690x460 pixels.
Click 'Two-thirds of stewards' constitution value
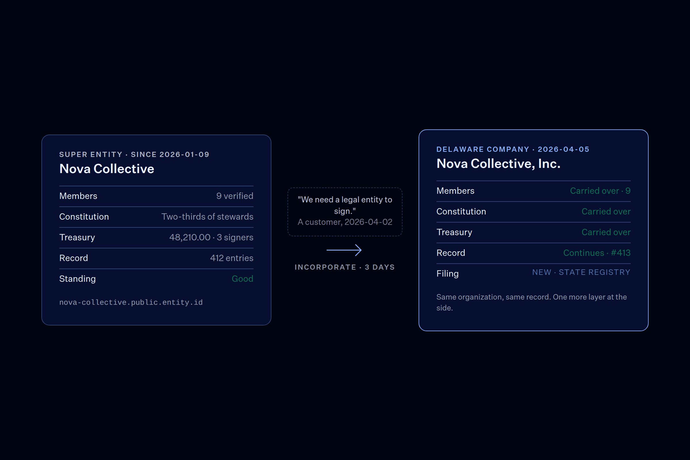[x=207, y=216]
